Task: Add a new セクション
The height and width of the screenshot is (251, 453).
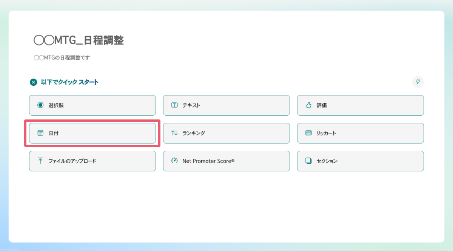Action: 360,161
